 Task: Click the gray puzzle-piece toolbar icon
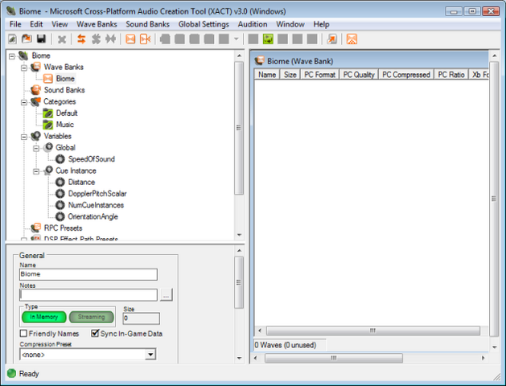(96, 39)
